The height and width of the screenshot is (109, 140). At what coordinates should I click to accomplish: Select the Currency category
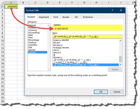point(32,30)
